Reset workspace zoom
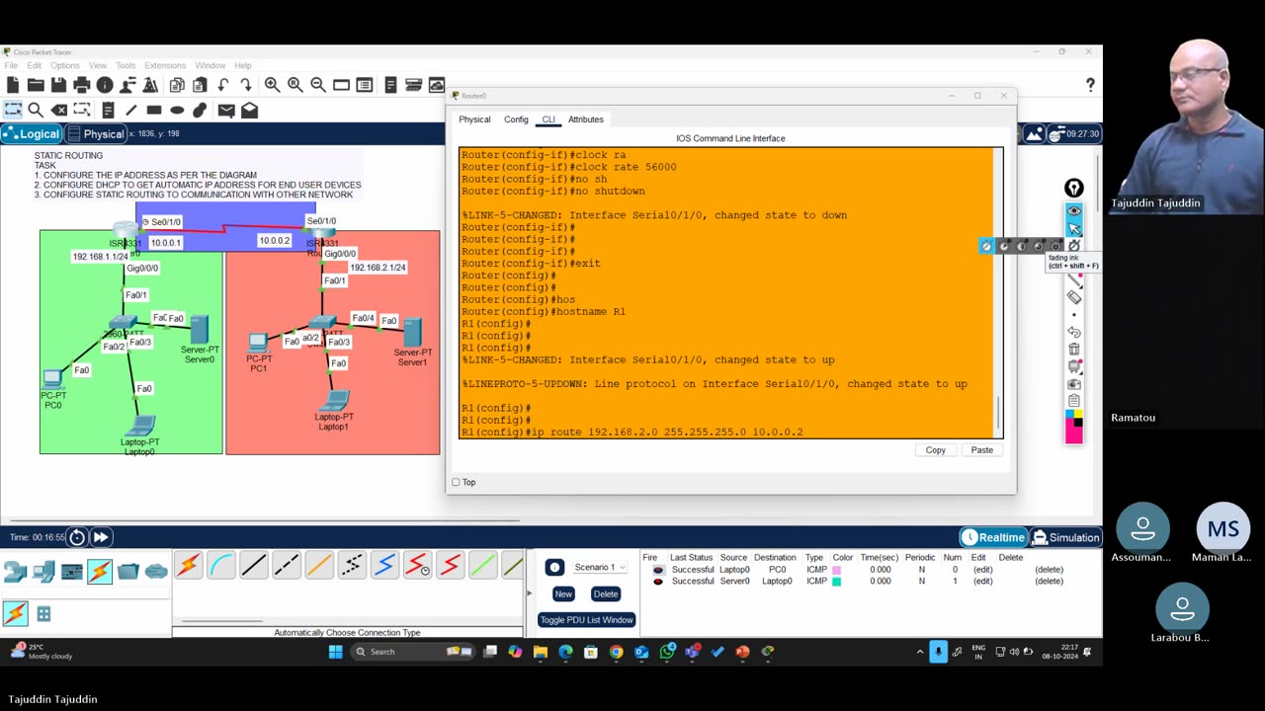The image size is (1265, 711). 295,85
